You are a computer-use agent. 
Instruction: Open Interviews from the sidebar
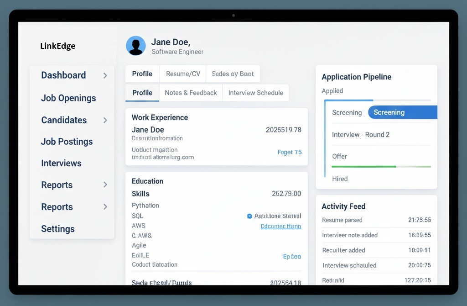point(61,163)
